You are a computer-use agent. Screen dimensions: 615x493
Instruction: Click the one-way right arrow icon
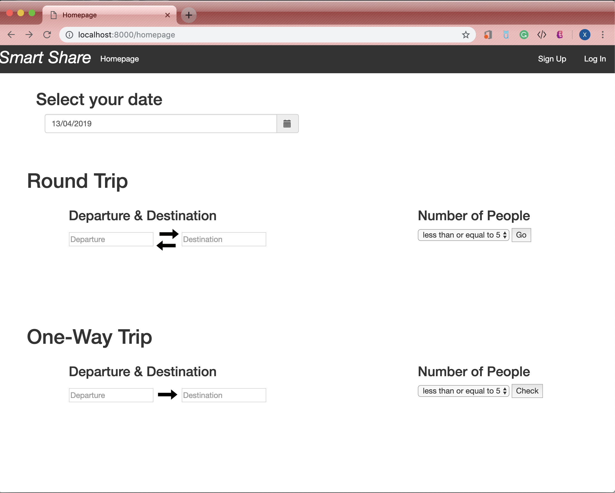[168, 395]
